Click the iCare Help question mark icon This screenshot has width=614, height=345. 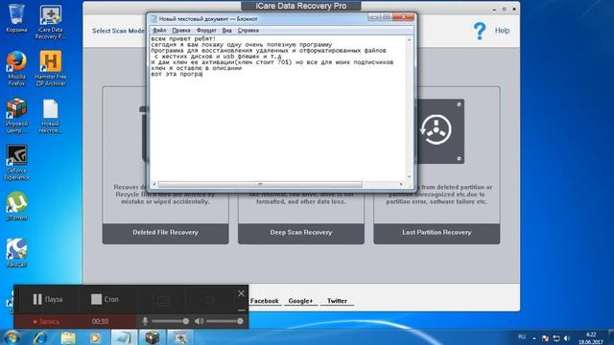[480, 31]
